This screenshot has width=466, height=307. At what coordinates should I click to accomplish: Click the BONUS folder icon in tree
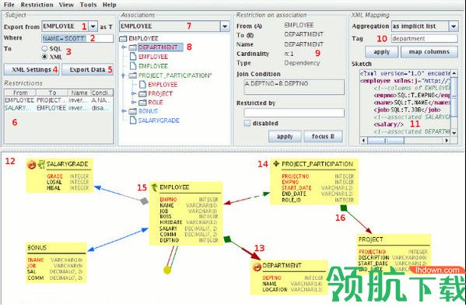tap(133, 111)
